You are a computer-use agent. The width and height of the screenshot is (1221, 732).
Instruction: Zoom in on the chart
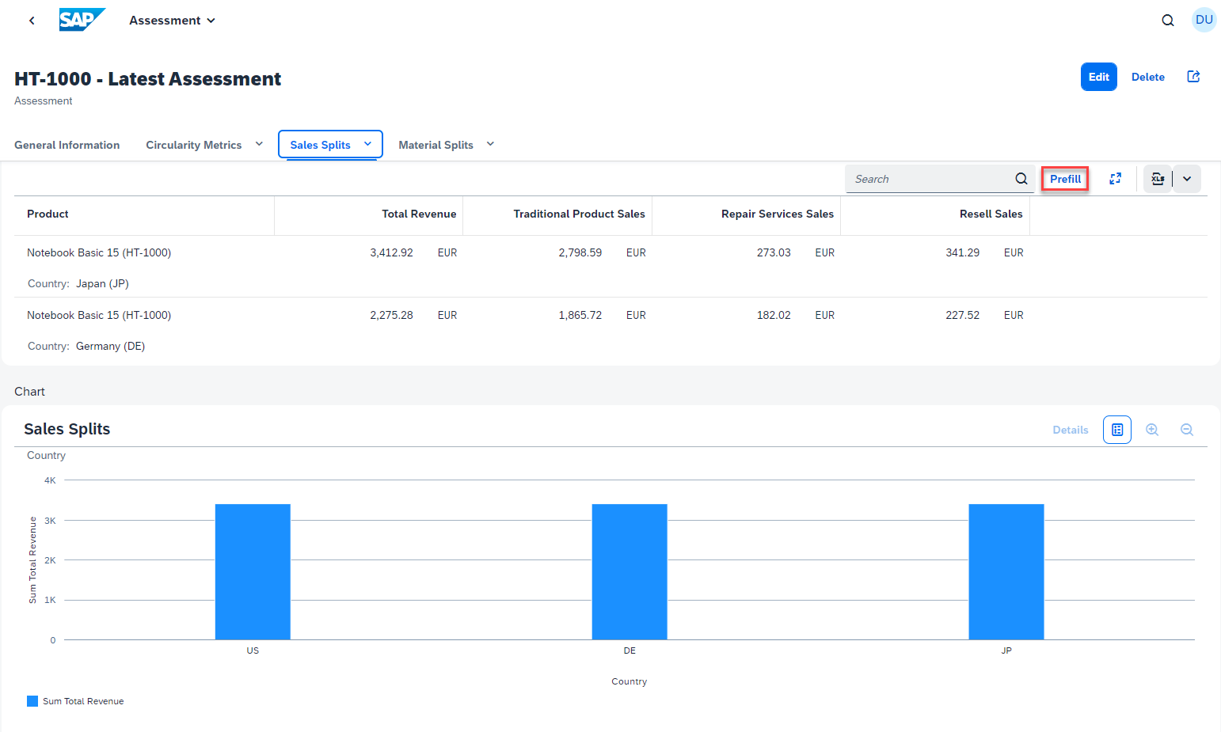tap(1151, 430)
